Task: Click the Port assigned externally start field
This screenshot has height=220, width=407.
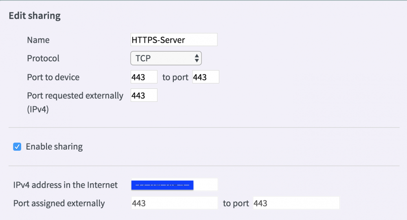Action: tap(175, 203)
